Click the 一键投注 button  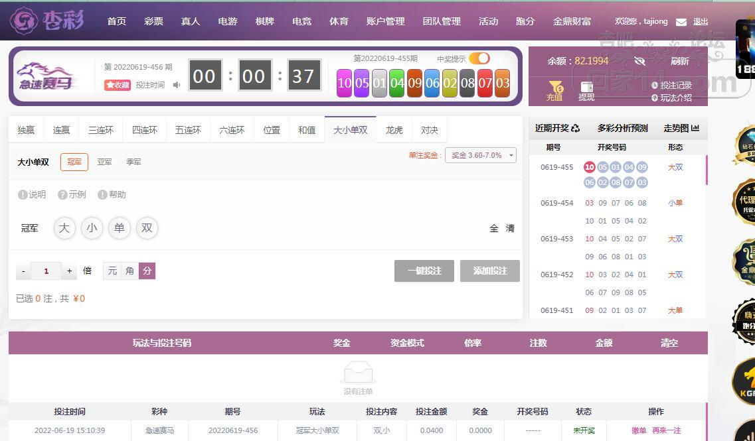424,271
